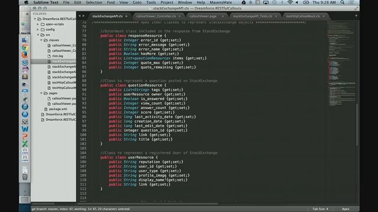Launch Microsoft Word from the Dock
The height and width of the screenshot is (212, 378).
click(x=25, y=129)
